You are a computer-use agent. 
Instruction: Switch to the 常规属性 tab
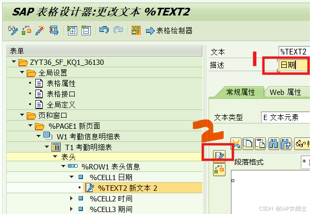point(241,92)
